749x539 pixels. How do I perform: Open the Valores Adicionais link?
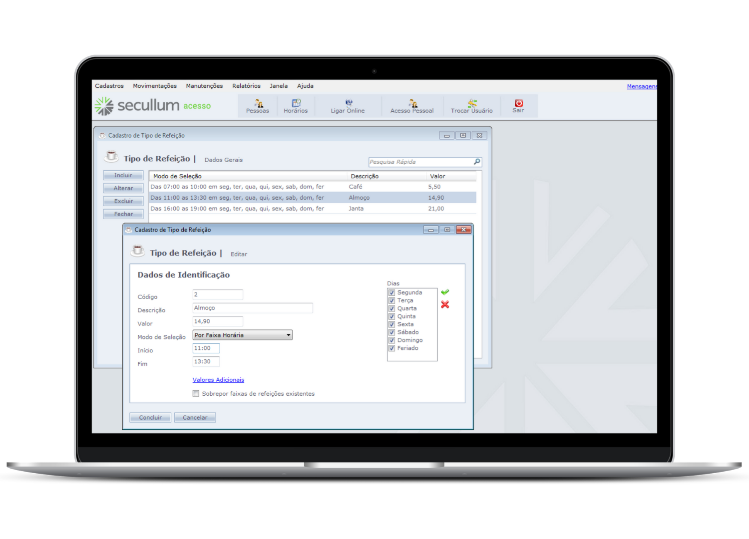point(218,380)
